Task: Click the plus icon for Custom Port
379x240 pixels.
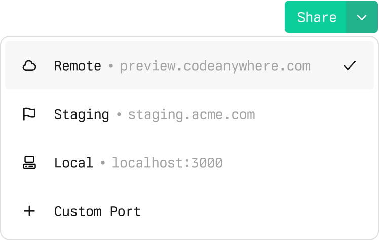Action: point(30,211)
